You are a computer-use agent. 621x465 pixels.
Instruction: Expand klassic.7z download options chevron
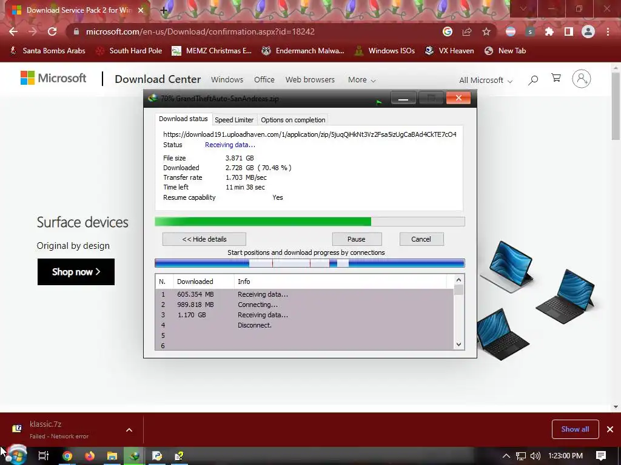pyautogui.click(x=129, y=430)
